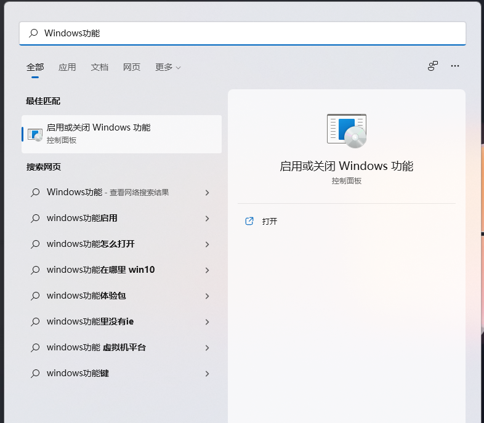
Task: Open the search feedback/account icon
Action: (x=433, y=66)
